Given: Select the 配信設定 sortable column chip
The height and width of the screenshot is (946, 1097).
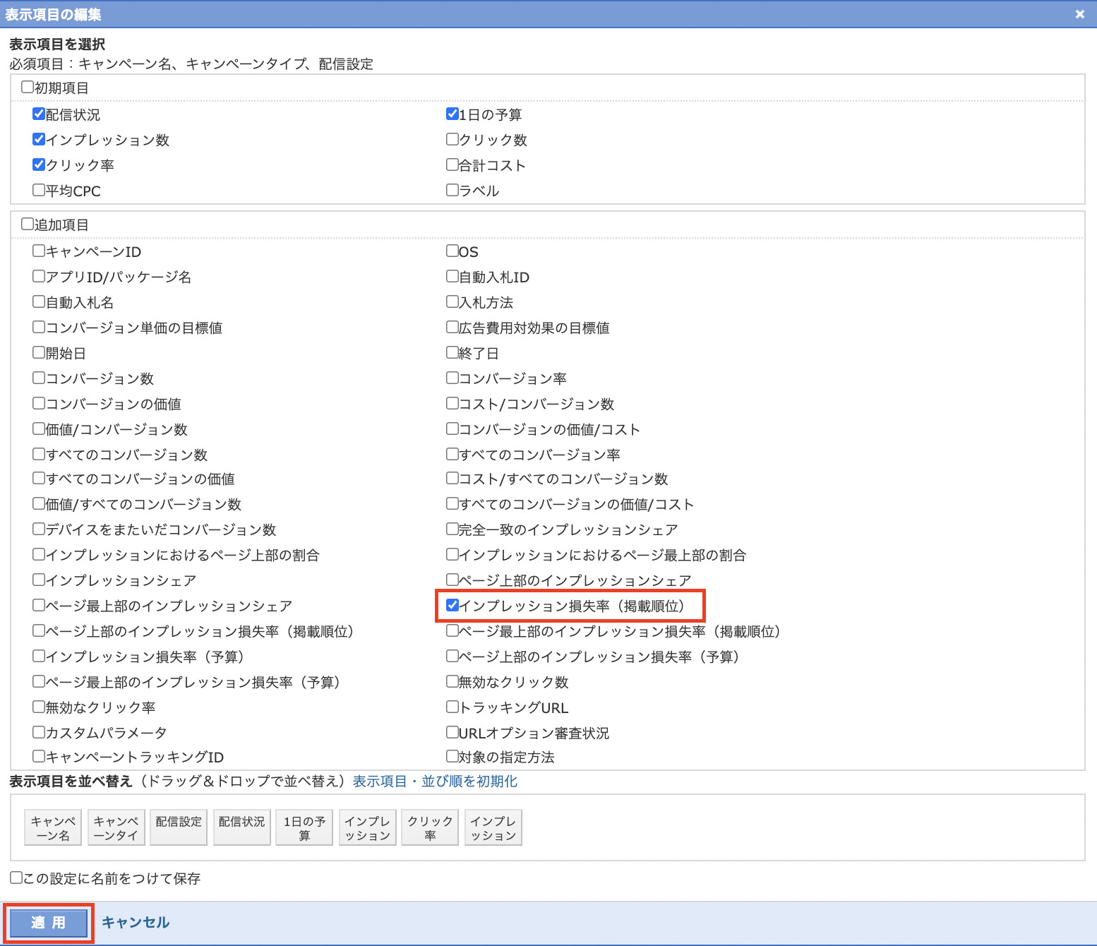Looking at the screenshot, I should click(x=179, y=827).
